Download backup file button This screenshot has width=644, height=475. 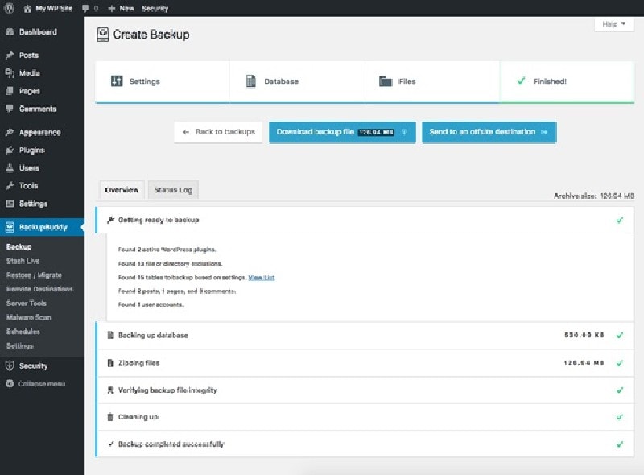[342, 132]
